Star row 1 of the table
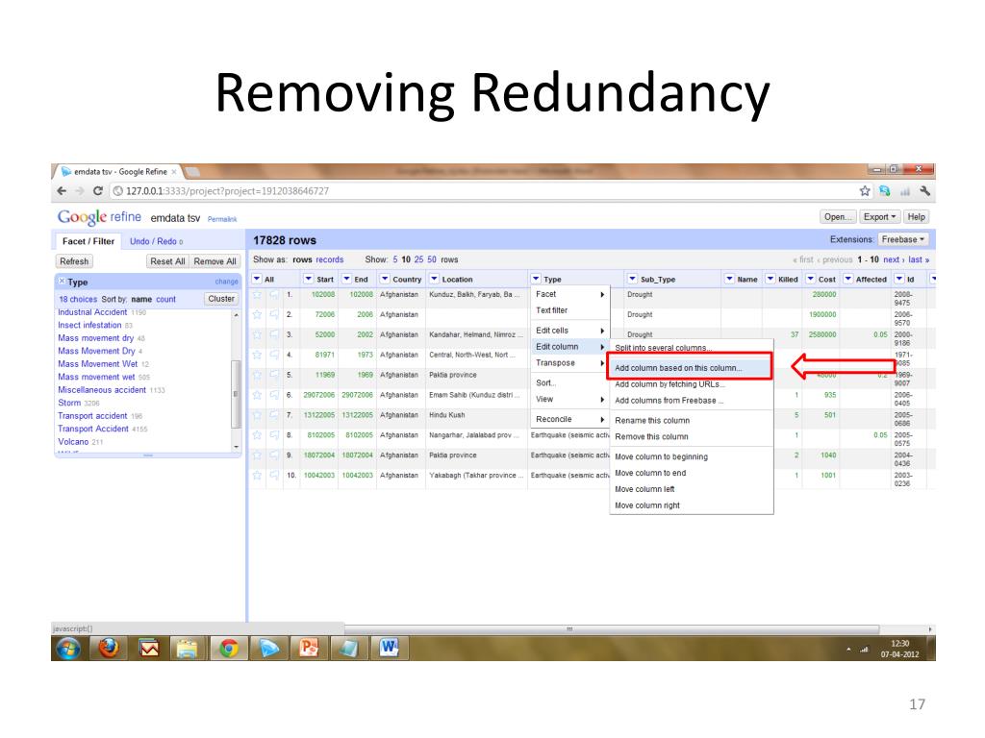This screenshot has width=985, height=738. 257,294
